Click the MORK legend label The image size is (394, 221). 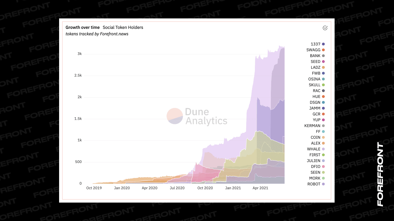click(315, 178)
